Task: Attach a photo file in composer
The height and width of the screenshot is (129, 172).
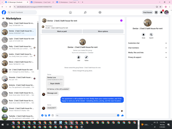Action: click(46, 115)
